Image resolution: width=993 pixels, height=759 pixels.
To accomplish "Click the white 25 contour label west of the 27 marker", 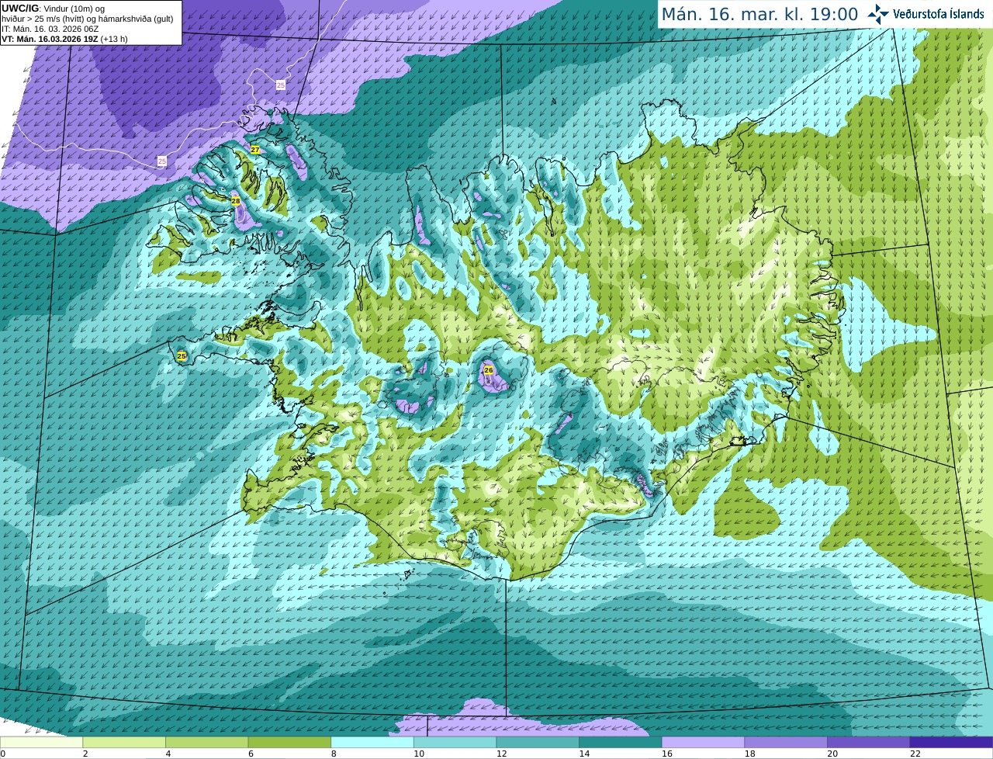I will tap(161, 161).
